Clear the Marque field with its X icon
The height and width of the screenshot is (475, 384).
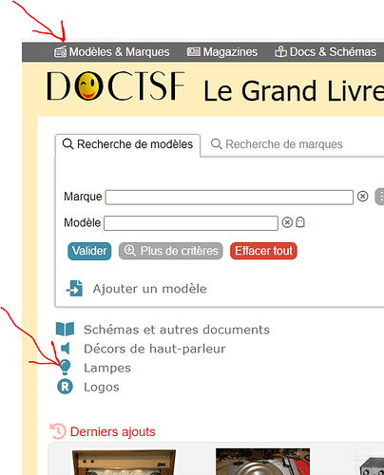tap(363, 197)
